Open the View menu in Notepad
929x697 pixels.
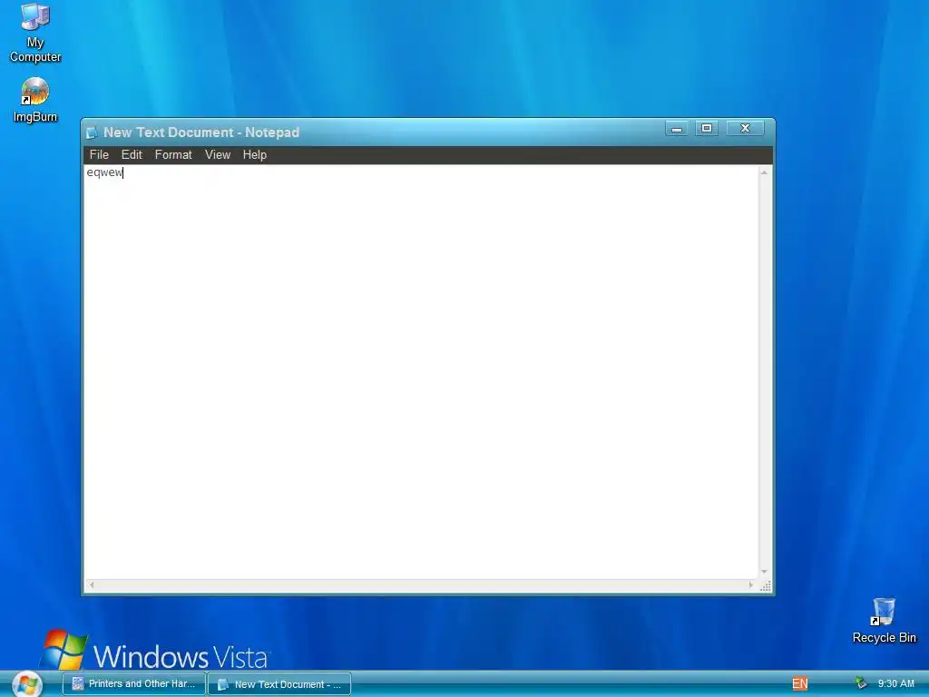tap(218, 154)
